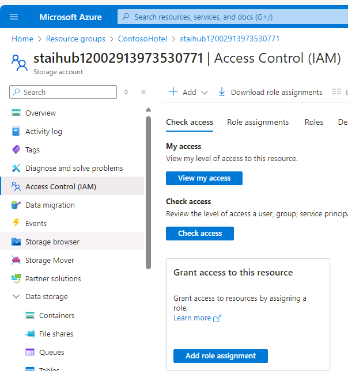Screen dimensions: 348x371
Task: Open Storage browser in the sidebar
Action: click(x=72, y=242)
